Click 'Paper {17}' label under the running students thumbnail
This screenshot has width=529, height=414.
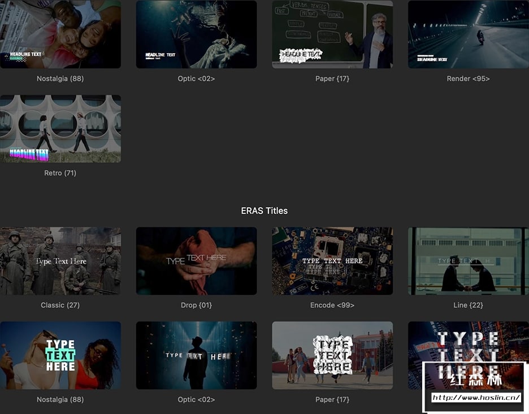[x=332, y=399]
